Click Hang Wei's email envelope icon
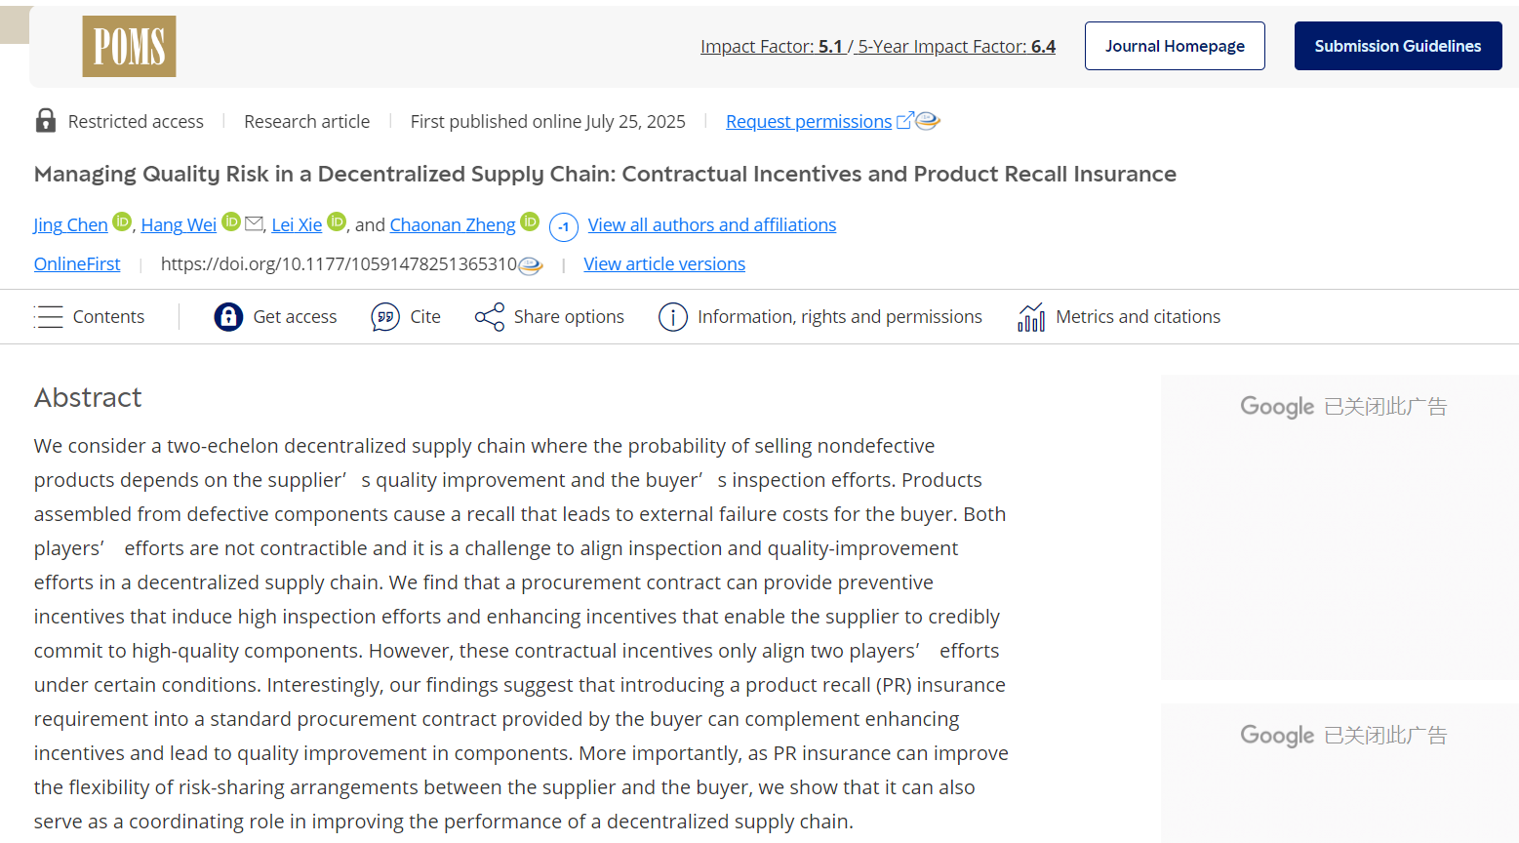 254,223
